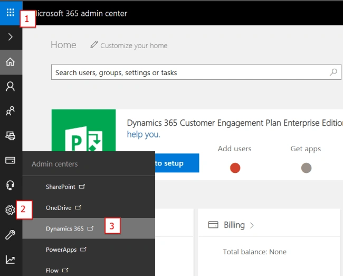Open SharePoint admin center

click(x=89, y=187)
